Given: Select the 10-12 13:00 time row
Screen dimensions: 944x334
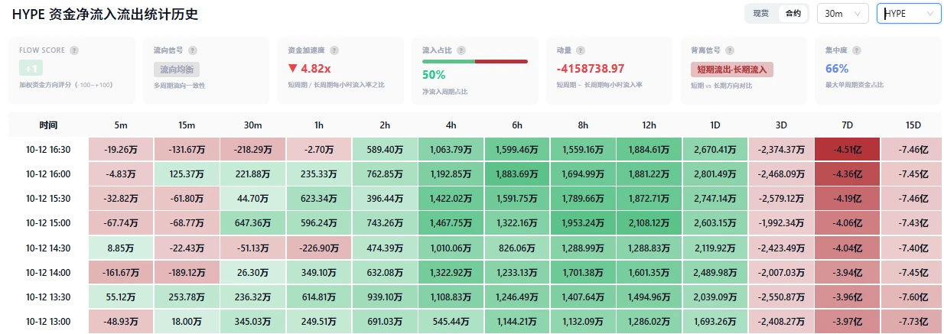Looking at the screenshot, I should [x=48, y=321].
